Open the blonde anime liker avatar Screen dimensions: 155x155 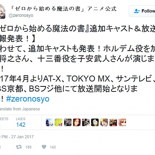pos(104,122)
